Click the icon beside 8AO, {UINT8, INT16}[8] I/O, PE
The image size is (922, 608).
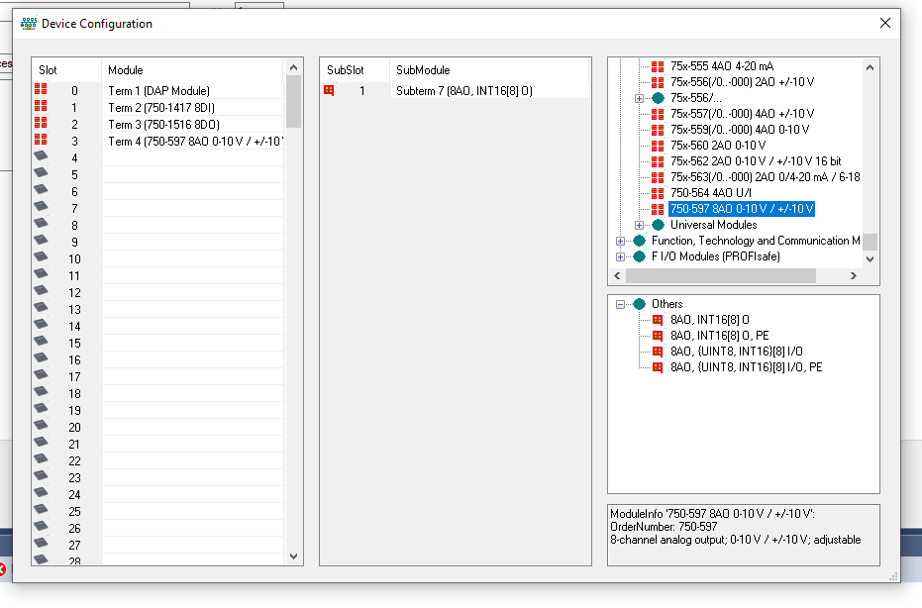[658, 367]
